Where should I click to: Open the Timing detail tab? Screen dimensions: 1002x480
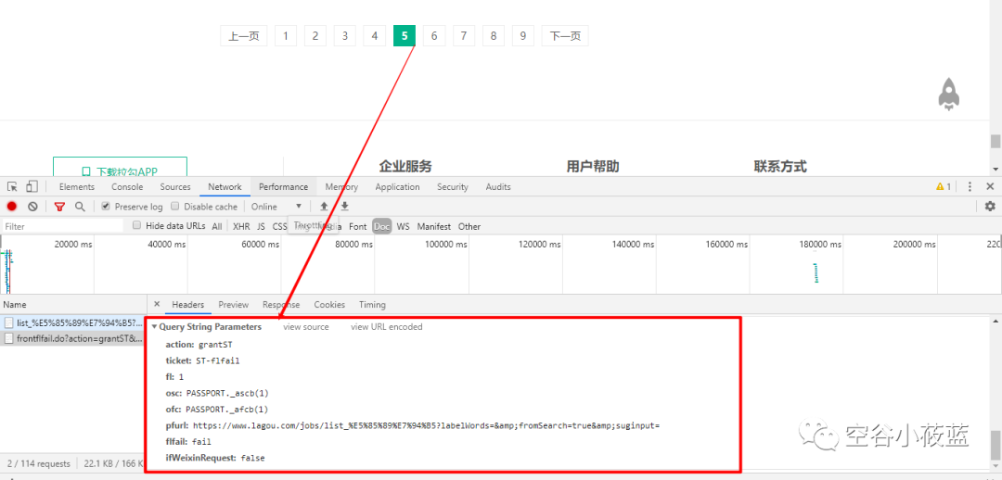click(x=372, y=305)
